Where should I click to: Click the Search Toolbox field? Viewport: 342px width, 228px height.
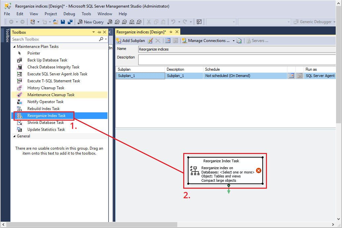(x=55, y=39)
